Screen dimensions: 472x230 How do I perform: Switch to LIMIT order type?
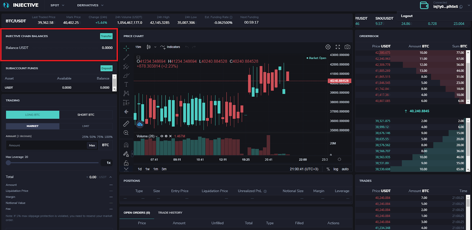[86, 126]
